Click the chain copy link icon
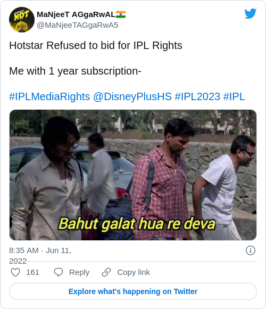 coord(106,272)
